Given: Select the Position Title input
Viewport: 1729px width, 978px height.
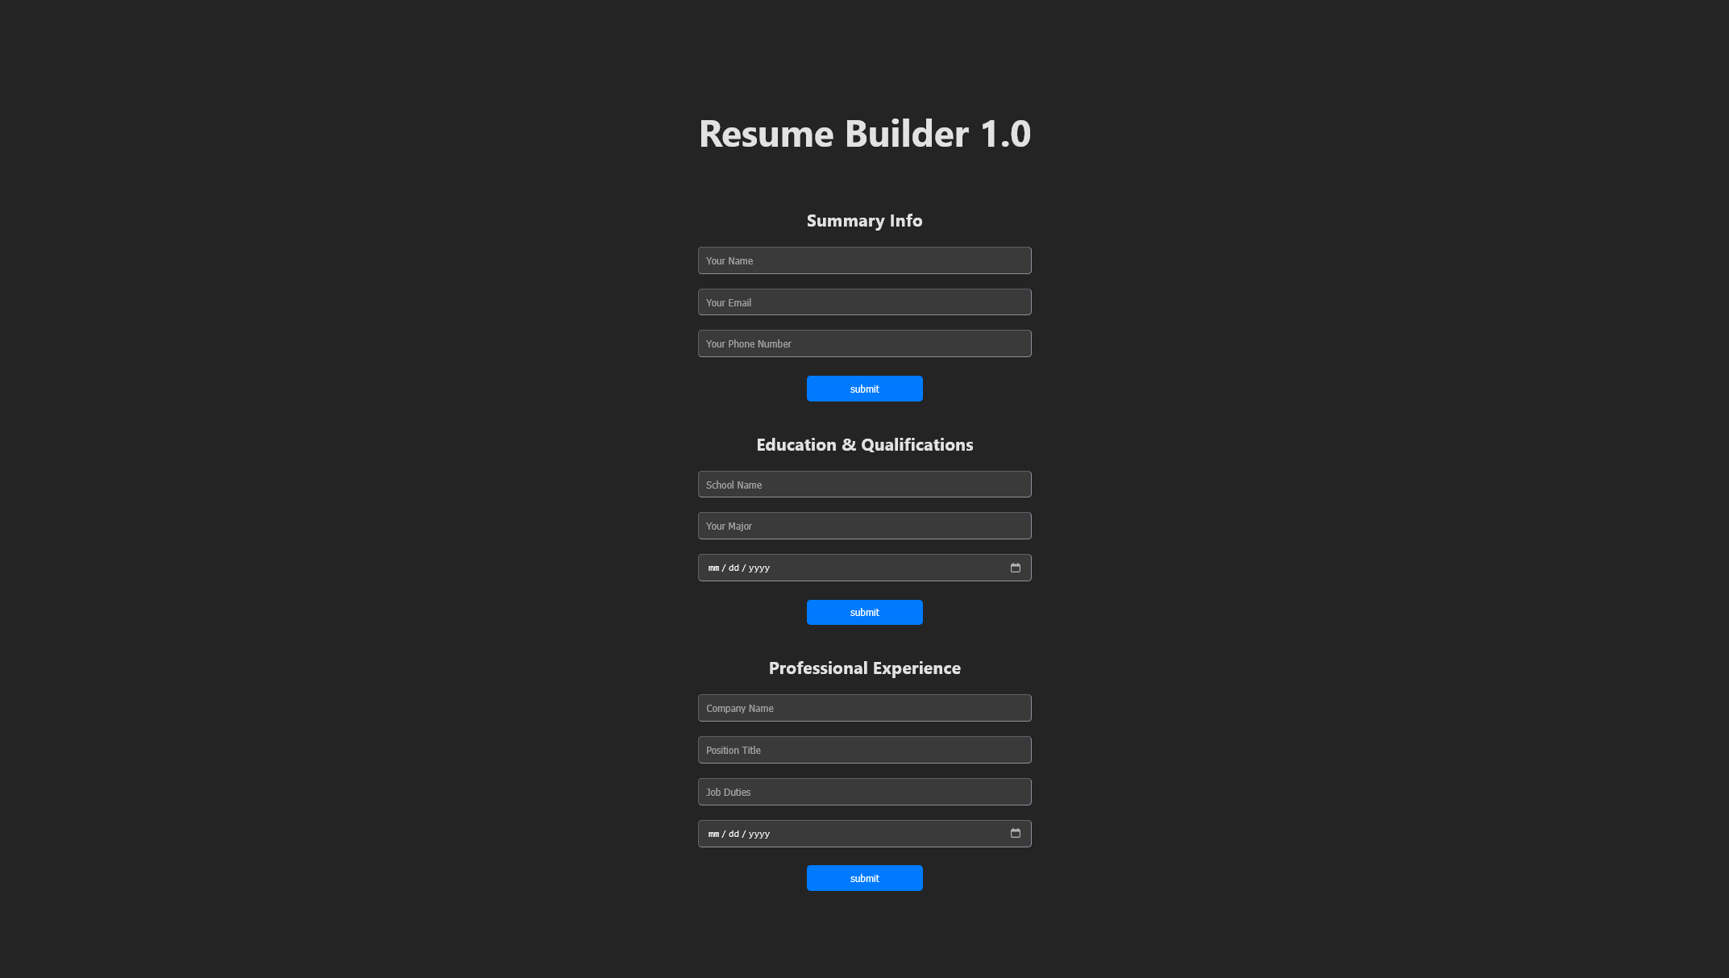Looking at the screenshot, I should (x=864, y=750).
